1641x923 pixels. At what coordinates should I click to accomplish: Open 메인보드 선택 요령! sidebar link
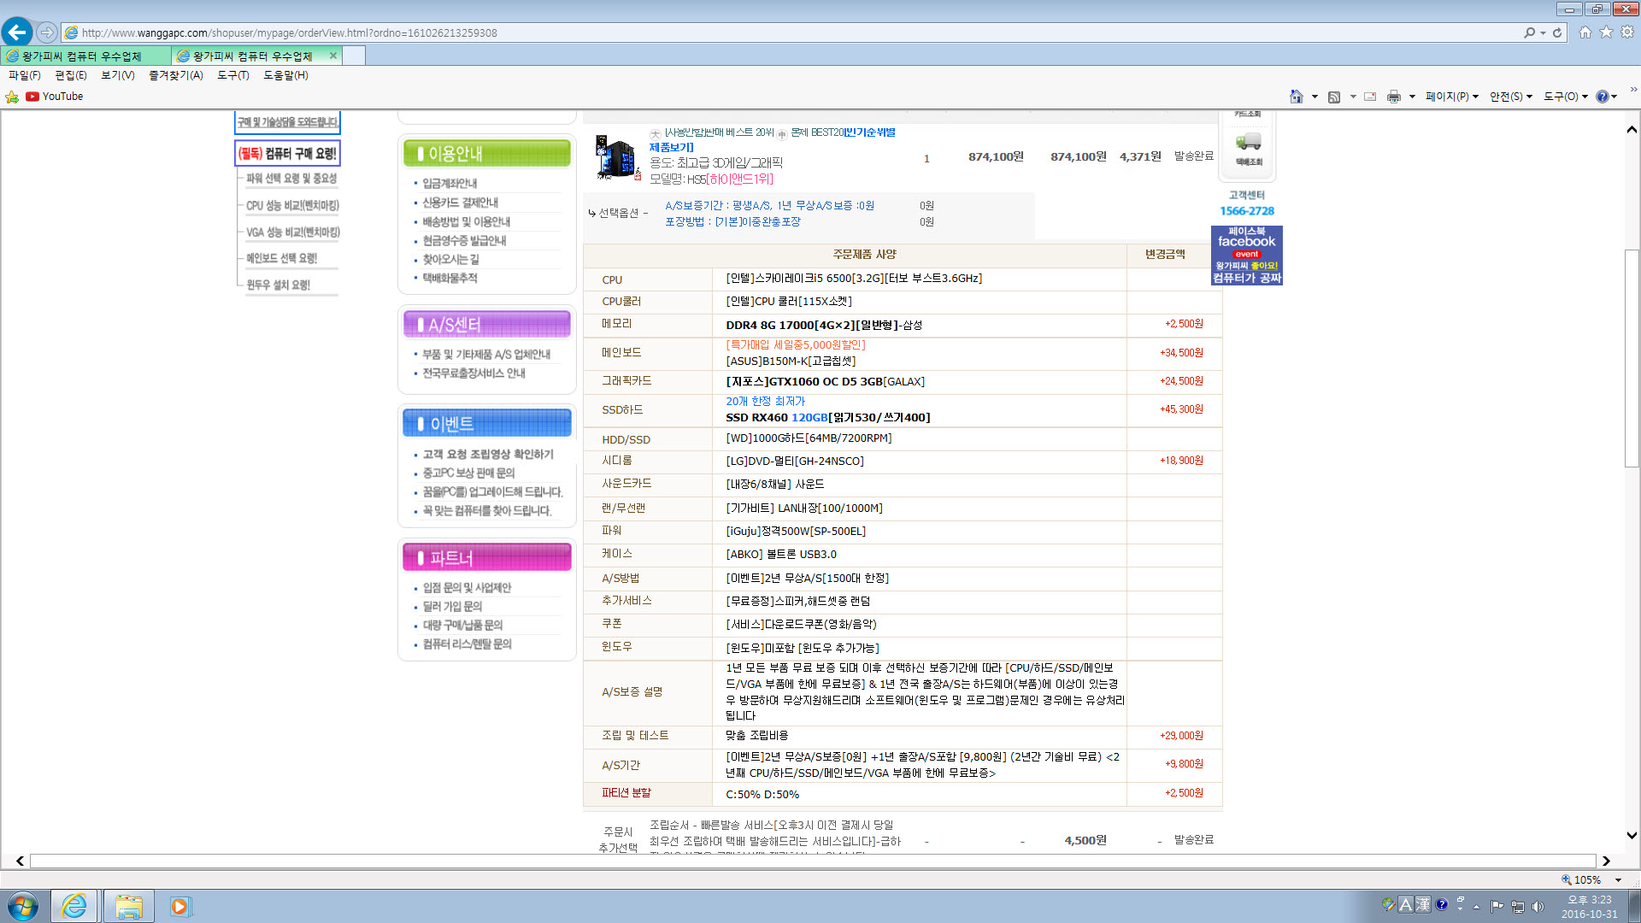tap(281, 258)
